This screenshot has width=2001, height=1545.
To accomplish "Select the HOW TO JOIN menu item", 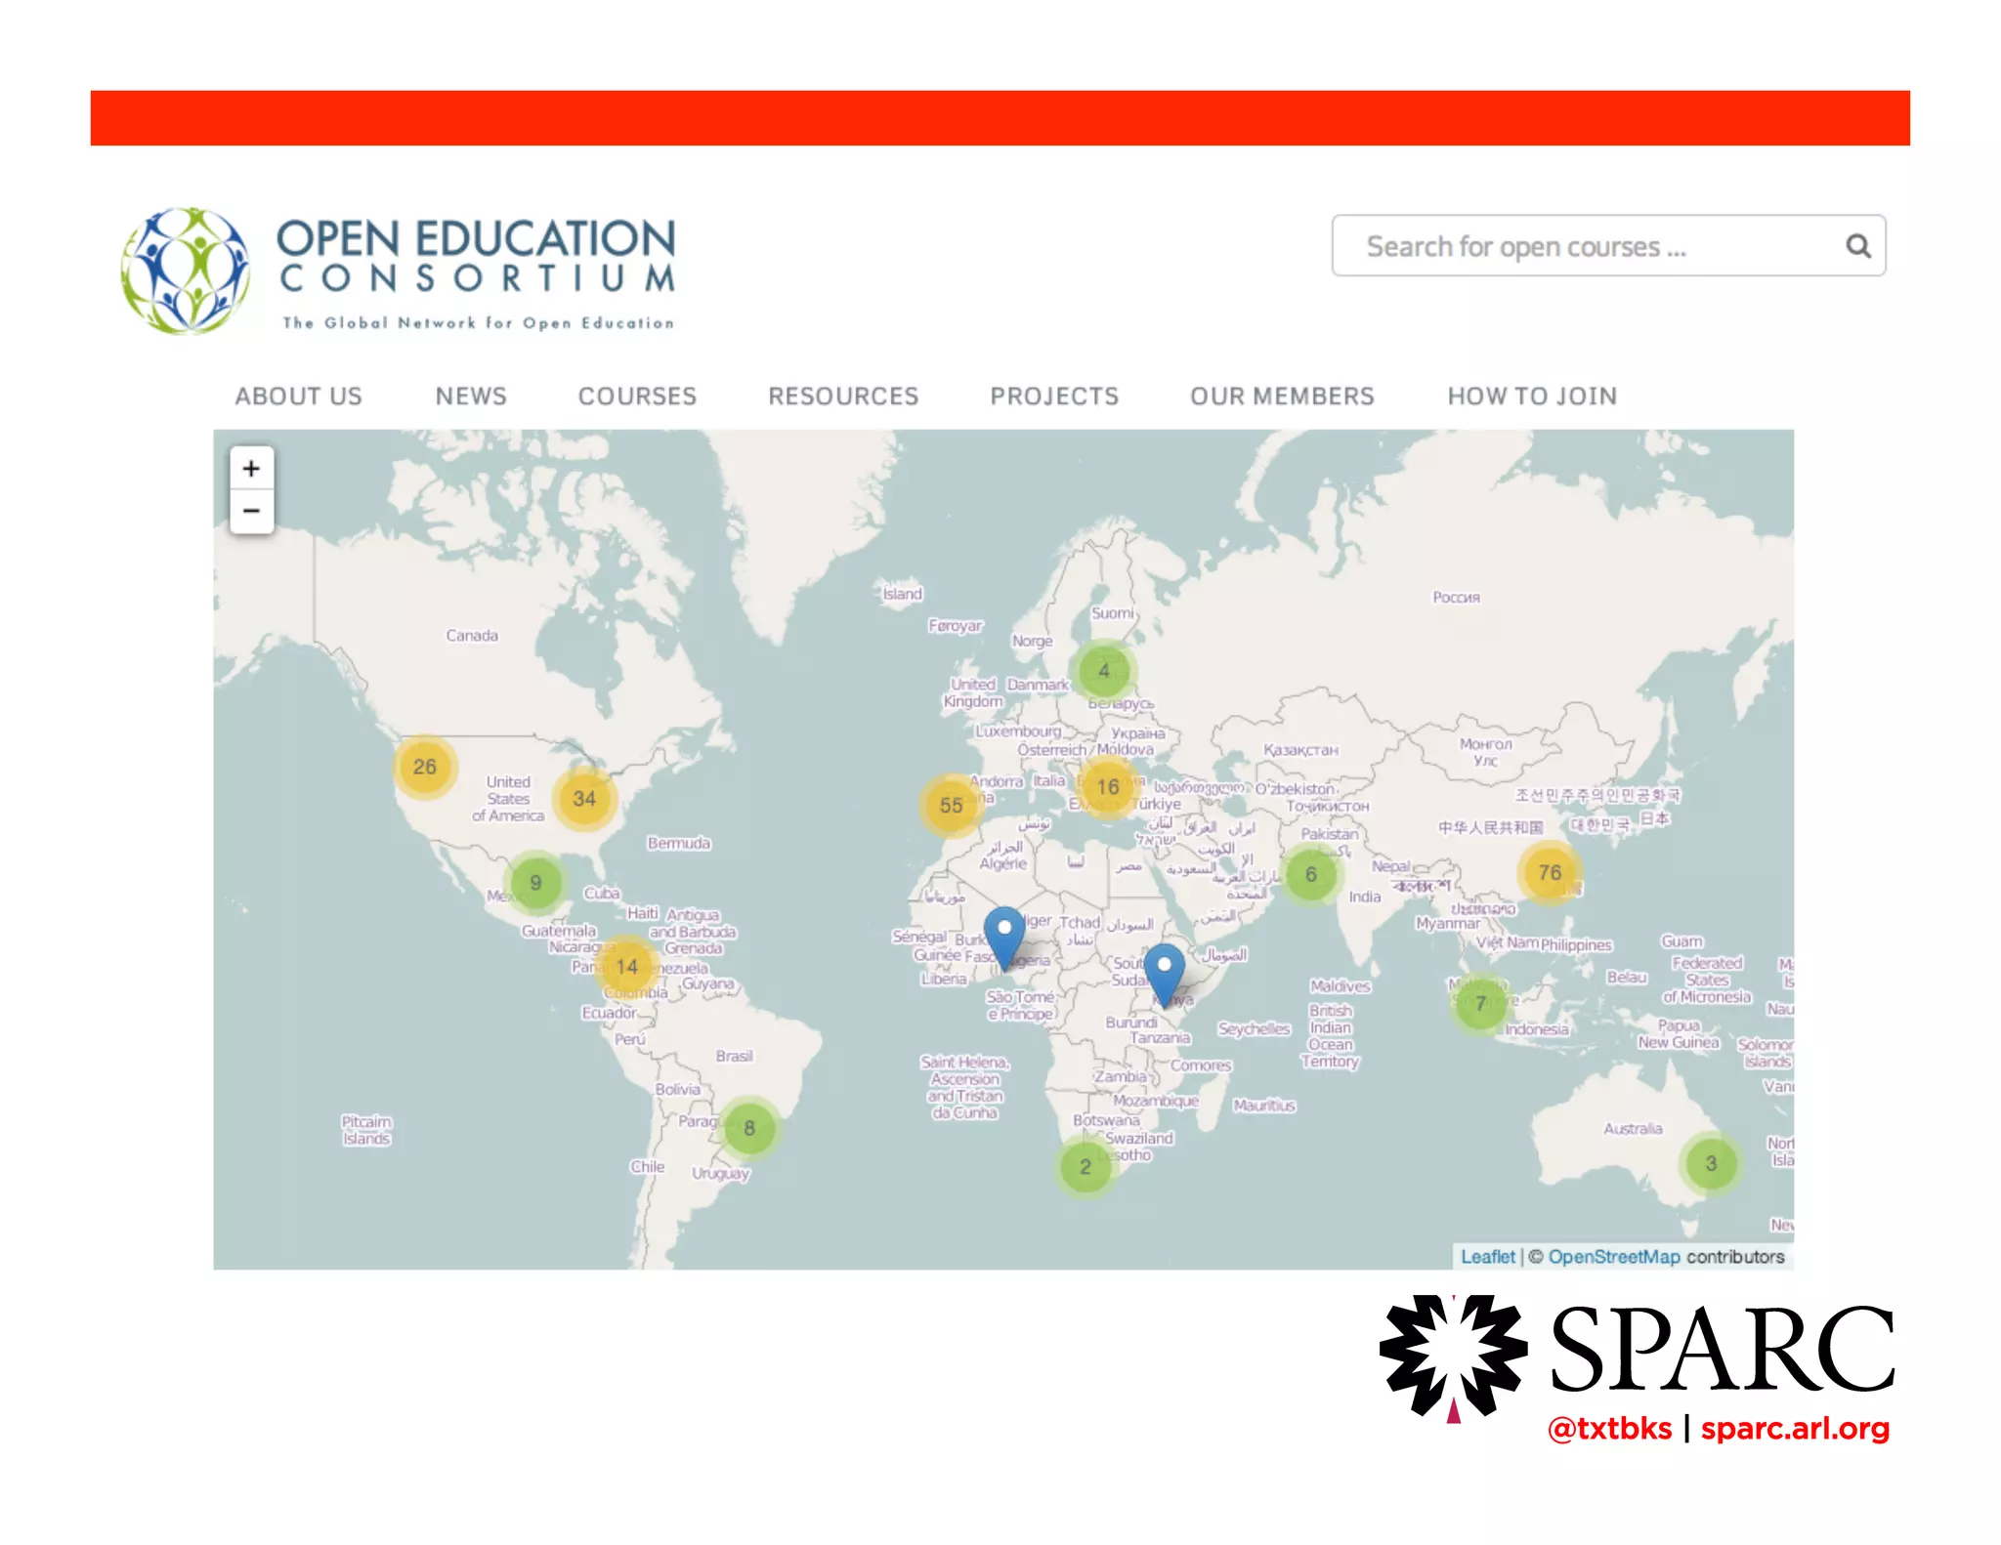I will coord(1532,397).
